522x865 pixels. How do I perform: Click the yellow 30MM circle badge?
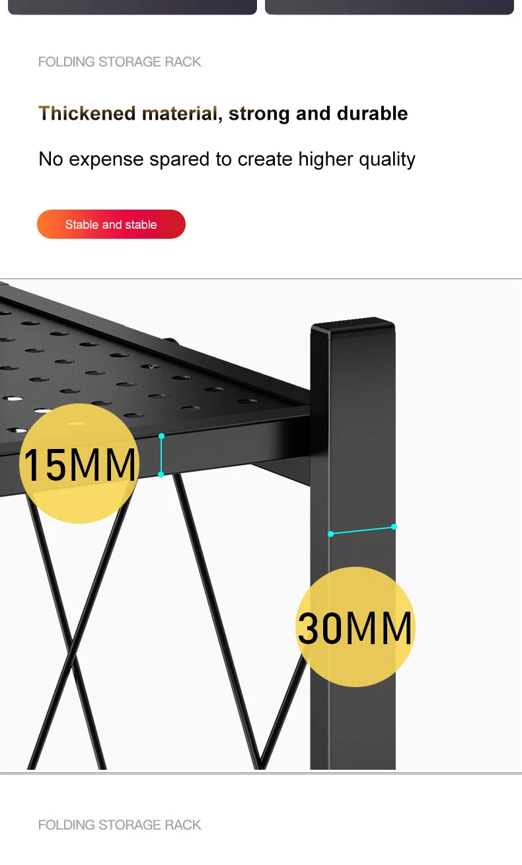[355, 627]
